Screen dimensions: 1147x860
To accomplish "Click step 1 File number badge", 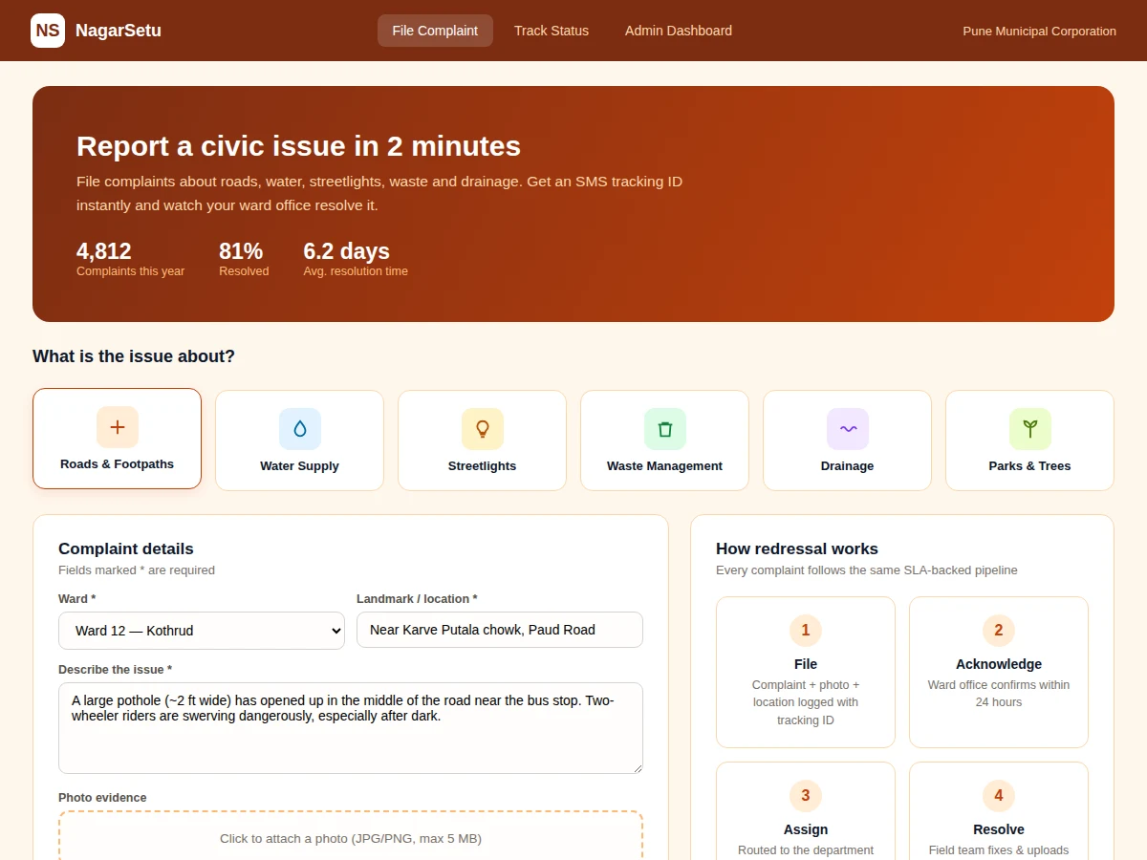I will click(806, 630).
